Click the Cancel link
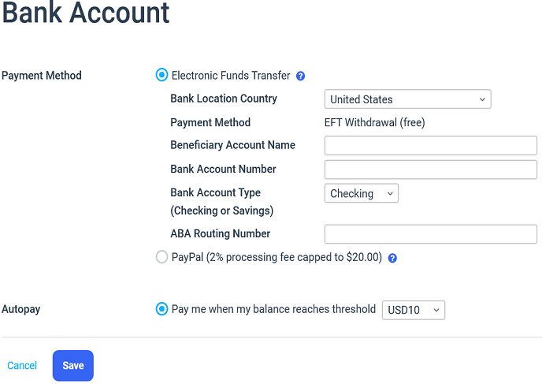This screenshot has height=384, width=542. 22,365
